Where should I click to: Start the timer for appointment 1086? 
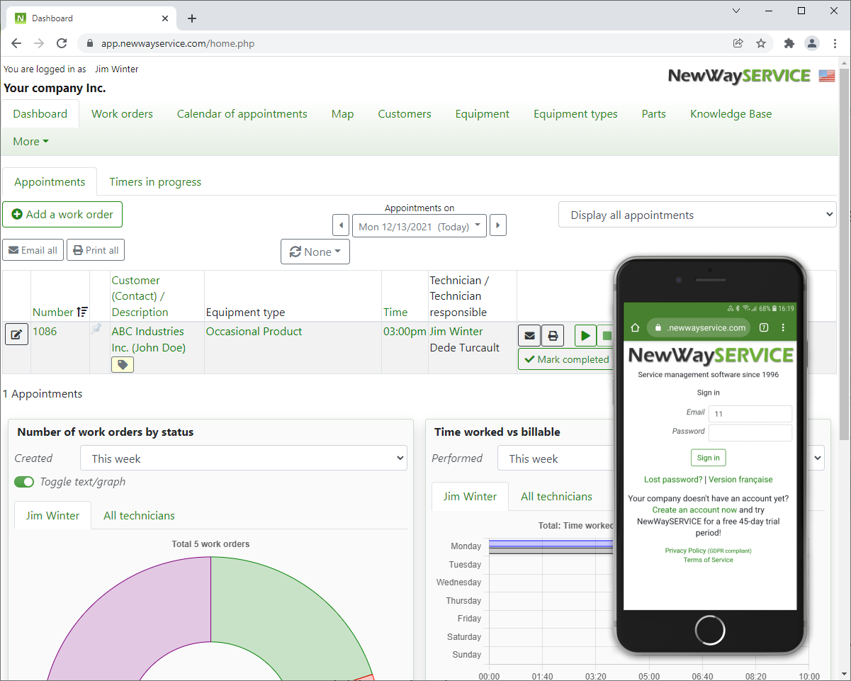tap(585, 335)
